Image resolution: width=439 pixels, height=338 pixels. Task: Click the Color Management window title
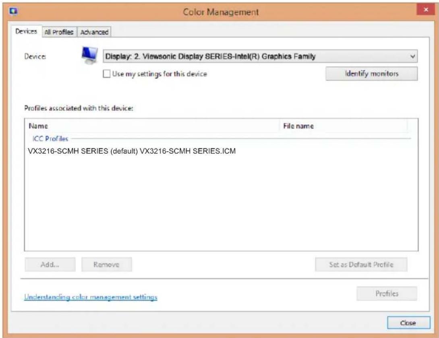coord(221,12)
